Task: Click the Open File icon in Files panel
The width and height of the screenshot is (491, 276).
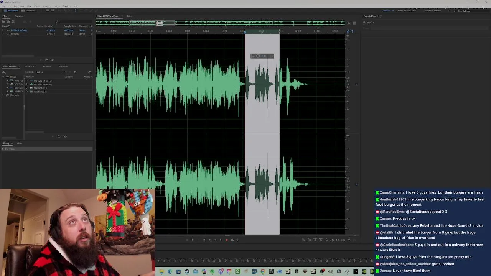Action: point(3,21)
